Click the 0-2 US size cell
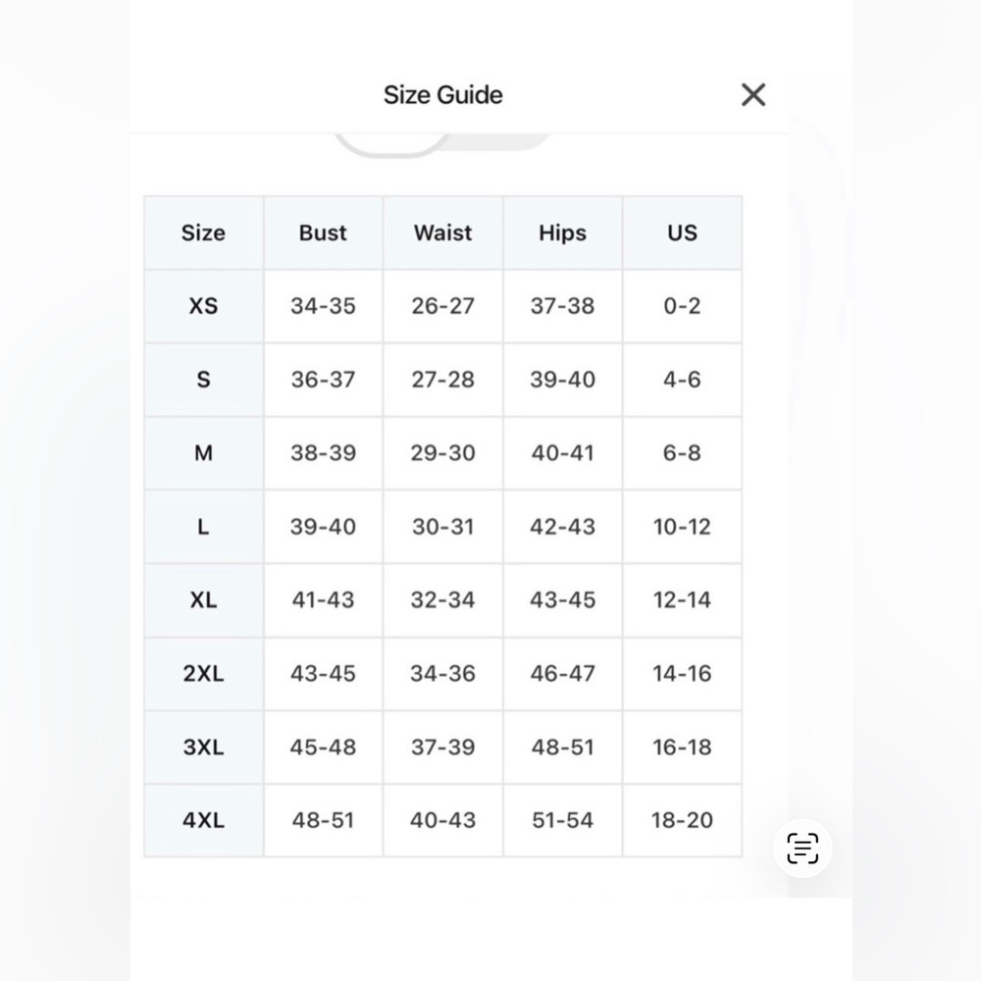Viewport: 981px width, 981px height. [682, 306]
